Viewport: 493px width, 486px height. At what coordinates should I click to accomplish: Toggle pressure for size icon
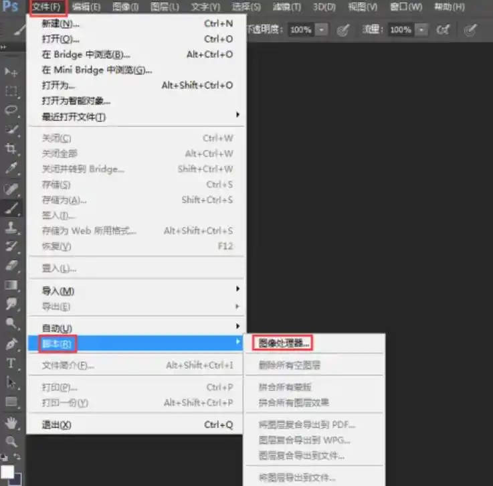471,30
